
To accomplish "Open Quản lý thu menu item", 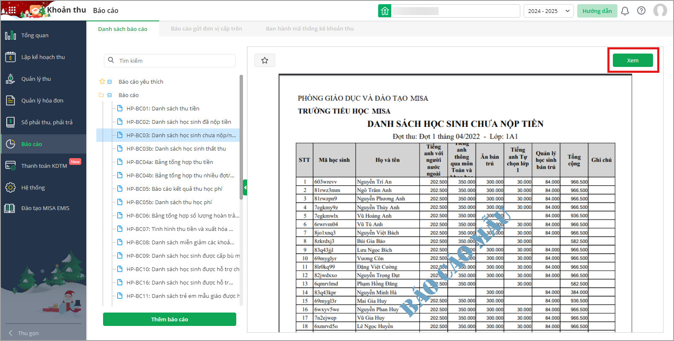I will (x=44, y=79).
